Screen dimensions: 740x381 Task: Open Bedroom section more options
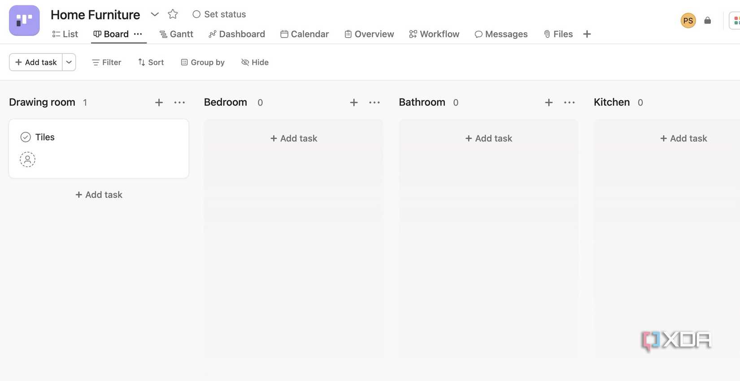tap(374, 103)
